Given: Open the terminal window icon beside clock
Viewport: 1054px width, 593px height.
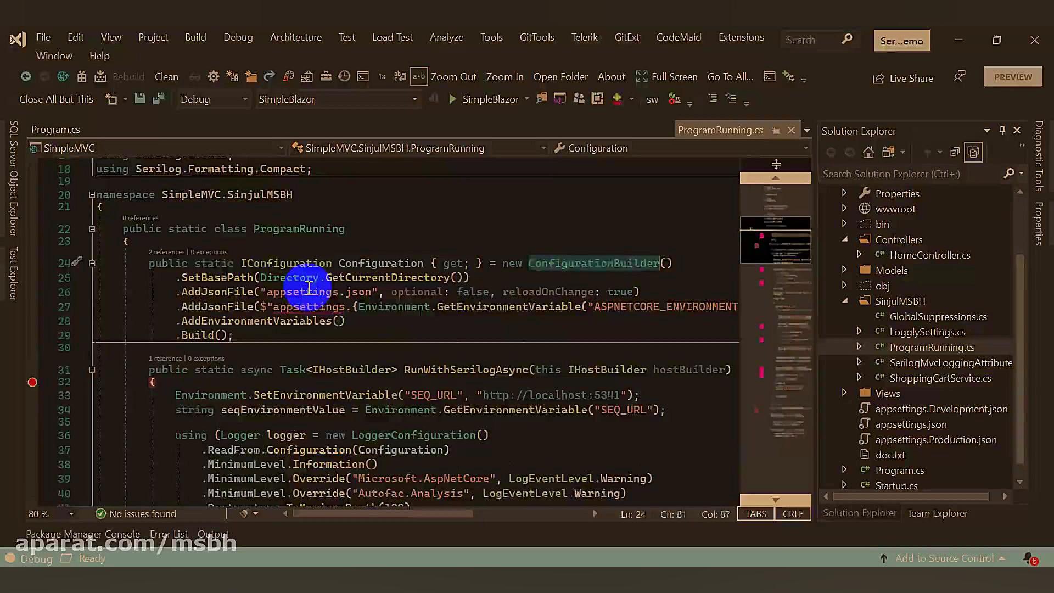Looking at the screenshot, I should [363, 77].
